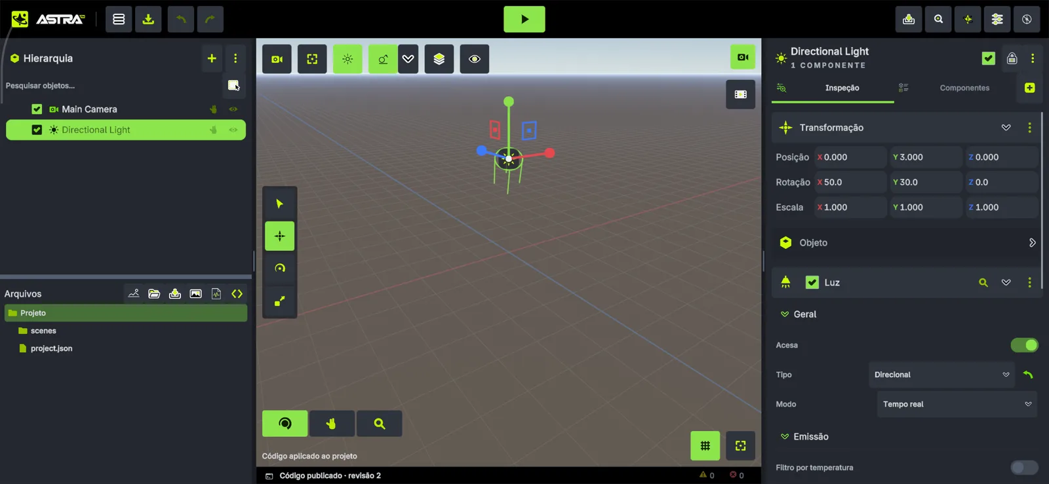
Task: Open the search magnifier in top-right toolbar
Action: 938,20
